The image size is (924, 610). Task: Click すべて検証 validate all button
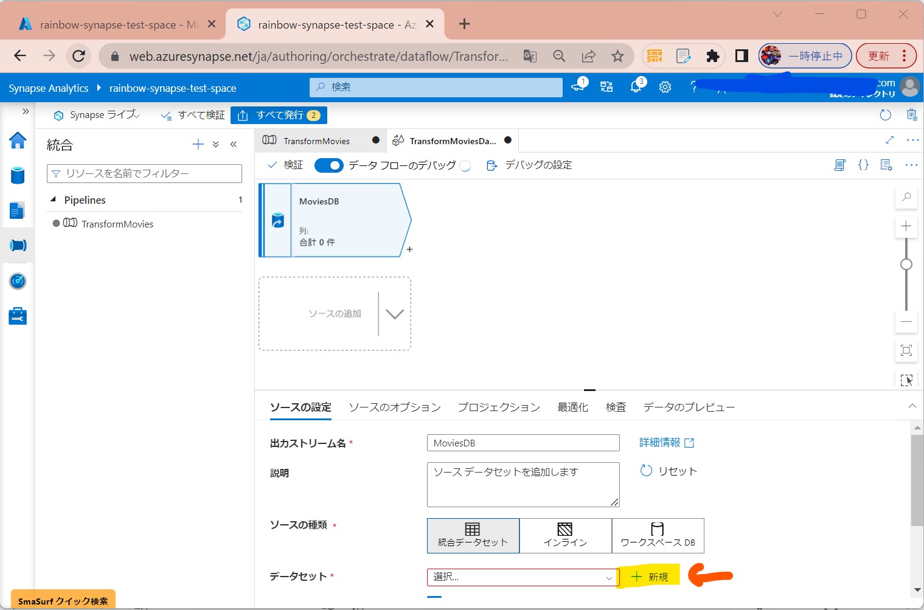(193, 115)
